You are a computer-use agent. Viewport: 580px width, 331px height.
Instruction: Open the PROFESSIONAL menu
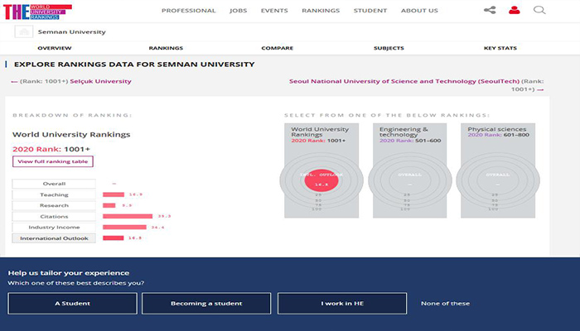pyautogui.click(x=189, y=11)
